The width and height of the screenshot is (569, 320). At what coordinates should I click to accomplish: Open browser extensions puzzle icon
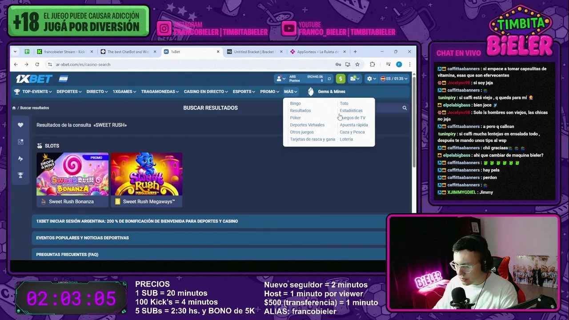[x=373, y=64]
